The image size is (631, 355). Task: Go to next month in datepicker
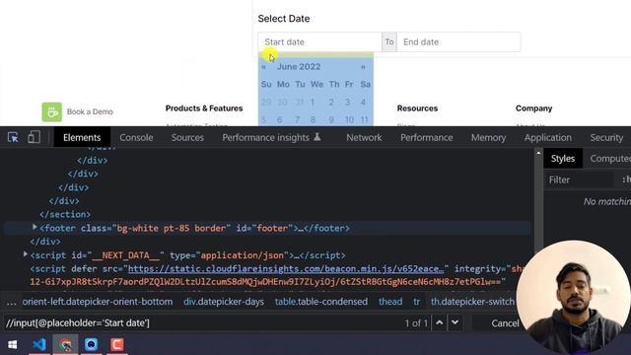click(x=363, y=67)
